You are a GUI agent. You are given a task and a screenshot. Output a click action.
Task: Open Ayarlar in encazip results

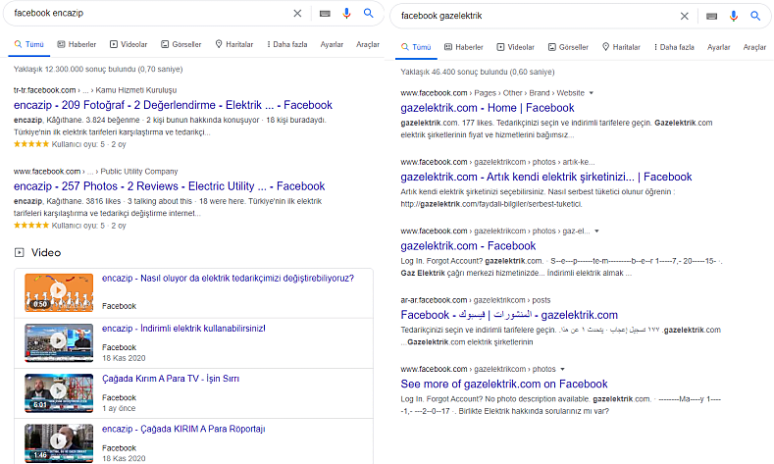[332, 44]
